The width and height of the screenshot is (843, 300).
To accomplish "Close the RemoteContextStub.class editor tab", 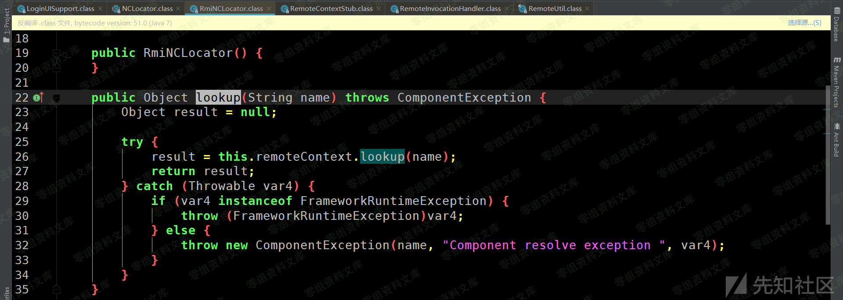I will point(378,9).
